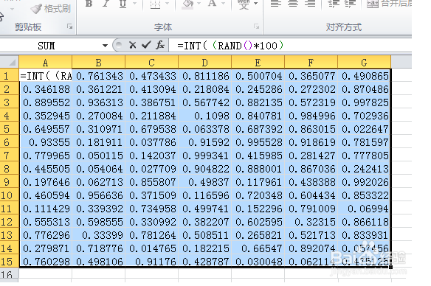Select row 10 header
Screen dimensions: 431x286
[9, 195]
